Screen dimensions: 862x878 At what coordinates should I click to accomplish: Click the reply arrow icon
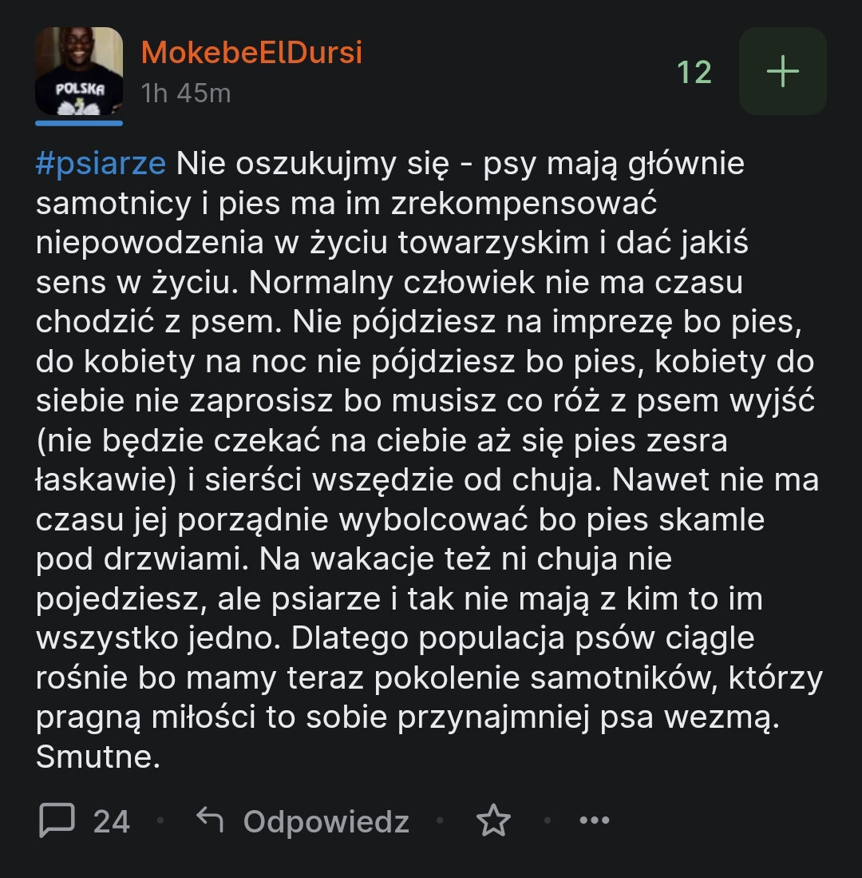[210, 820]
